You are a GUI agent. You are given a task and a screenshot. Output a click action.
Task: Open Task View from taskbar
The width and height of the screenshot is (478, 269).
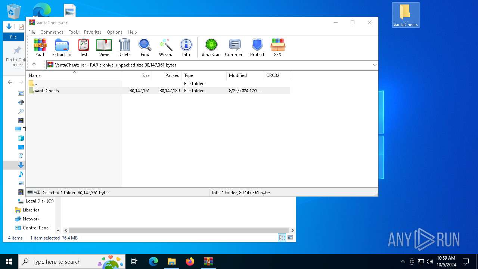click(x=134, y=262)
